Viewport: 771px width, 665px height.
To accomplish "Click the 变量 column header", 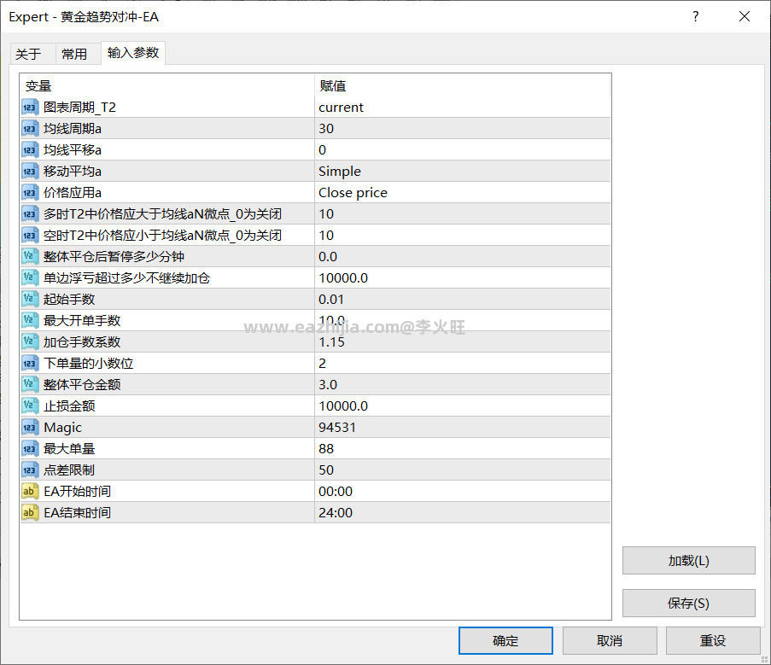I will click(x=167, y=86).
